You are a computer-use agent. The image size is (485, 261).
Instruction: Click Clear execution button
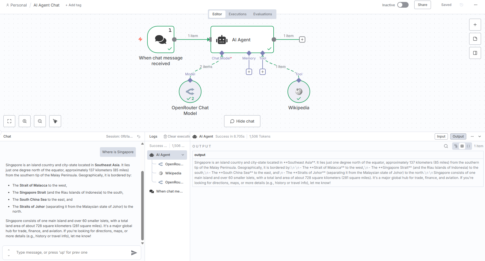pyautogui.click(x=177, y=136)
